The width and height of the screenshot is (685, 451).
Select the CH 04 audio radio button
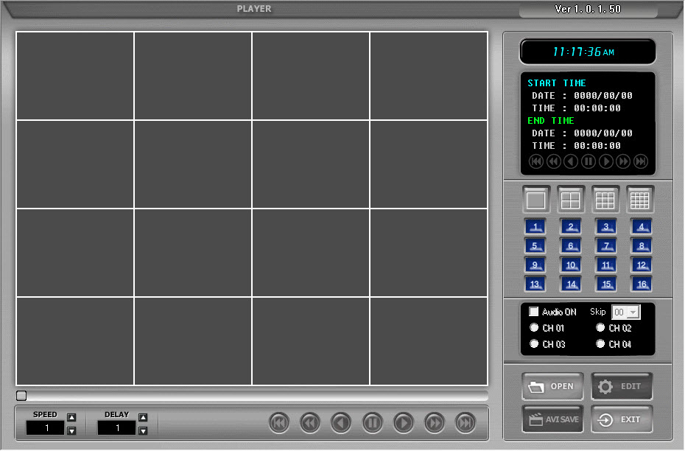pos(600,344)
